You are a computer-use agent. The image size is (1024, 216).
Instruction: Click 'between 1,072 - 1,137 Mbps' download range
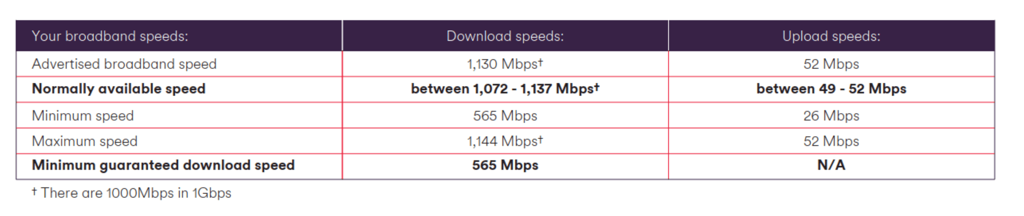coord(505,89)
